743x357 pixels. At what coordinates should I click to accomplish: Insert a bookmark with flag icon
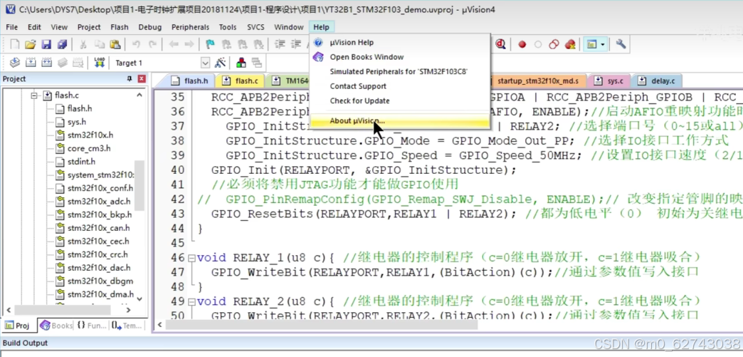coord(210,44)
